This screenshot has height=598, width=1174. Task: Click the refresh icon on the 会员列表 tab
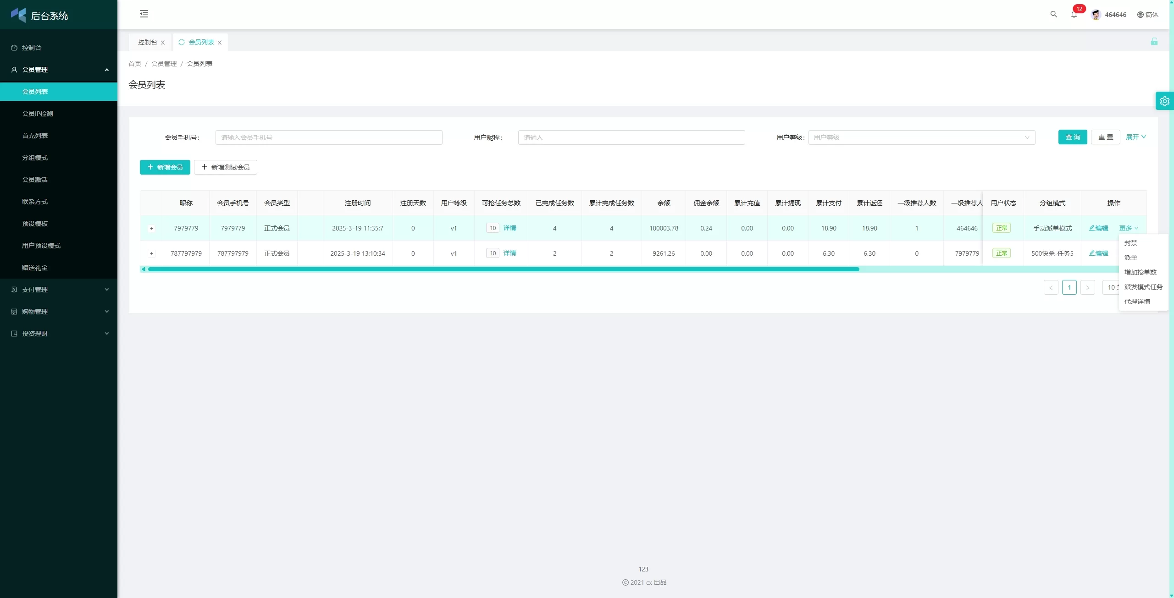[x=182, y=42]
